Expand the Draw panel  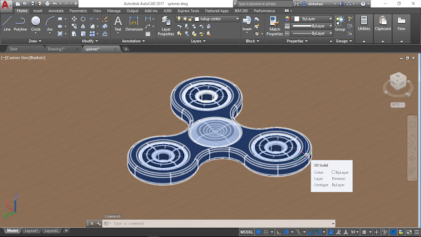[35, 41]
